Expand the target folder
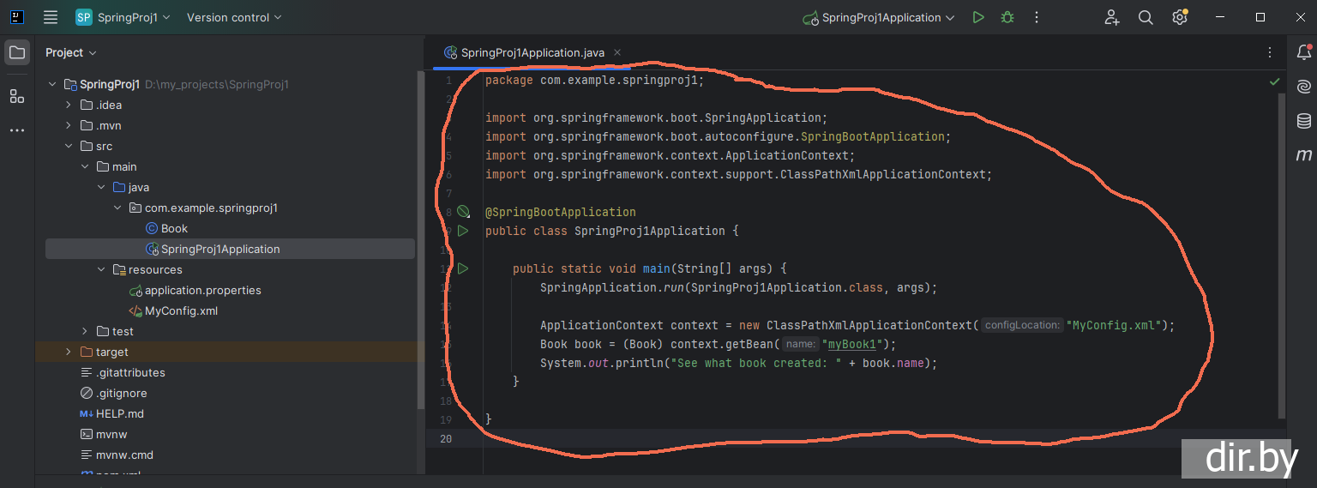Screen dimensions: 1317x488 tap(69, 352)
